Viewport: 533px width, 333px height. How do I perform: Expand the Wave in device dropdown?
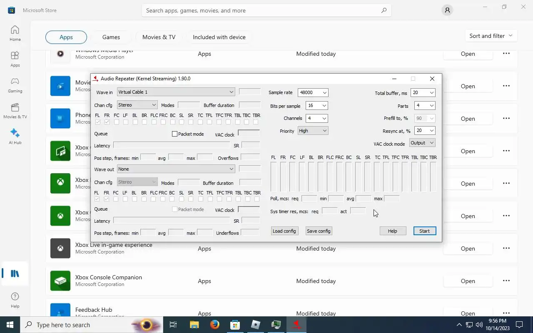[176, 92]
